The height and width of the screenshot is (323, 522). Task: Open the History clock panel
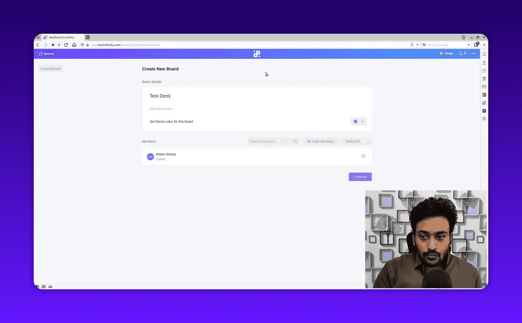click(484, 71)
